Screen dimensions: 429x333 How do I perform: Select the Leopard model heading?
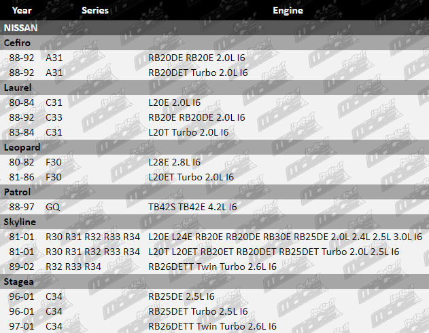(22, 147)
